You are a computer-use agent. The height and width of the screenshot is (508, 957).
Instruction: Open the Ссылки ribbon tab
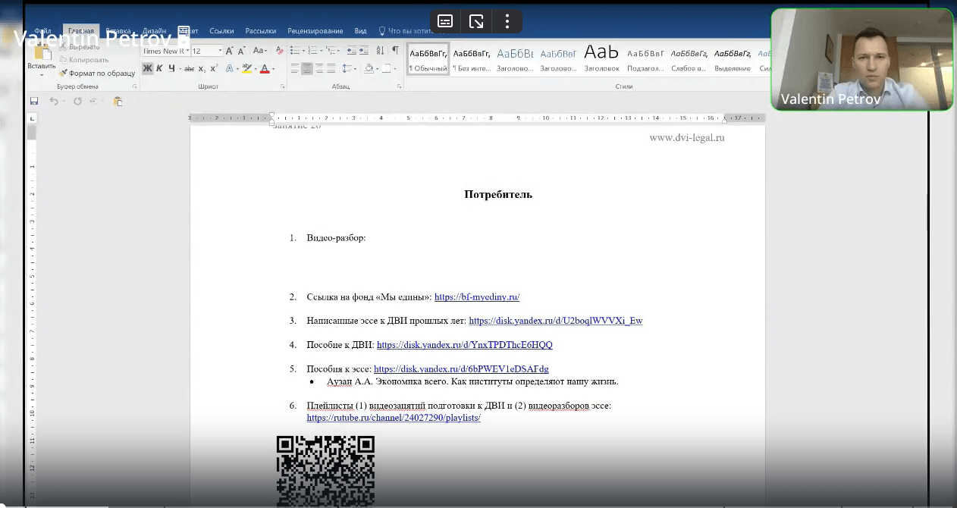[x=221, y=31]
